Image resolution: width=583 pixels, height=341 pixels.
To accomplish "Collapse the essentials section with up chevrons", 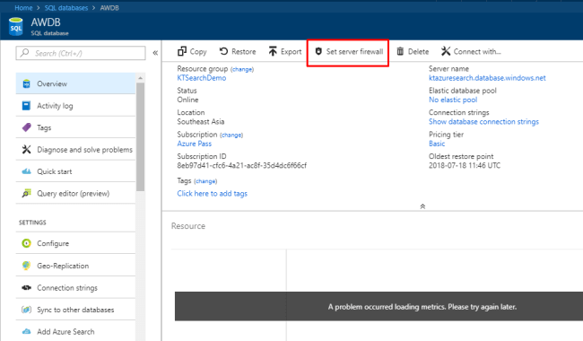I will (422, 206).
